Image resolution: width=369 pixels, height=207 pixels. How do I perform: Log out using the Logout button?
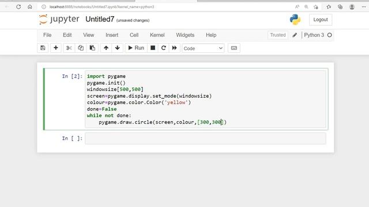tap(321, 20)
